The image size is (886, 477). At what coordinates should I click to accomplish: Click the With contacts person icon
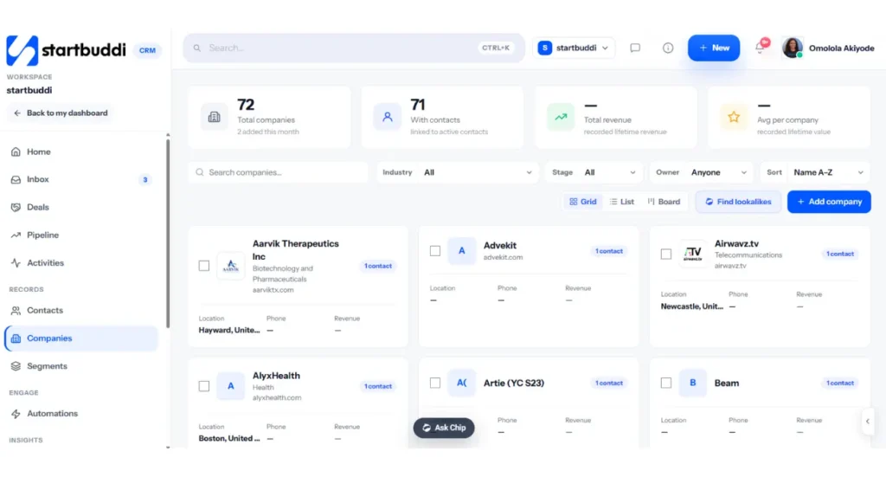(x=387, y=117)
